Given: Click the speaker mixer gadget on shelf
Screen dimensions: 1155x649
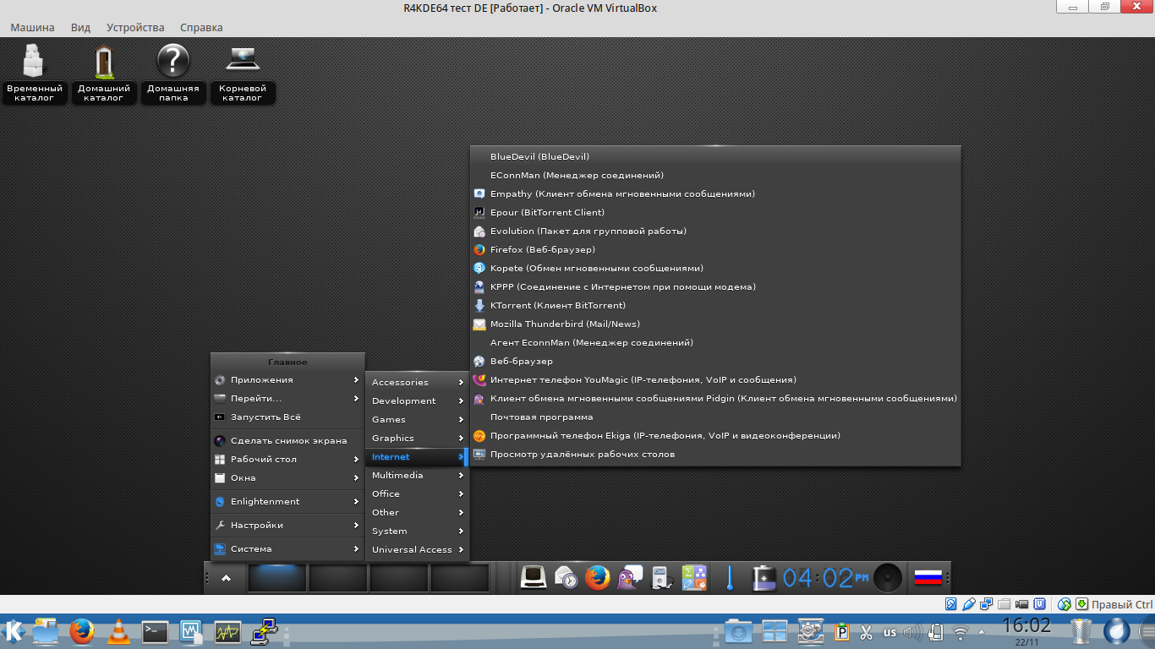Looking at the screenshot, I should click(x=888, y=578).
